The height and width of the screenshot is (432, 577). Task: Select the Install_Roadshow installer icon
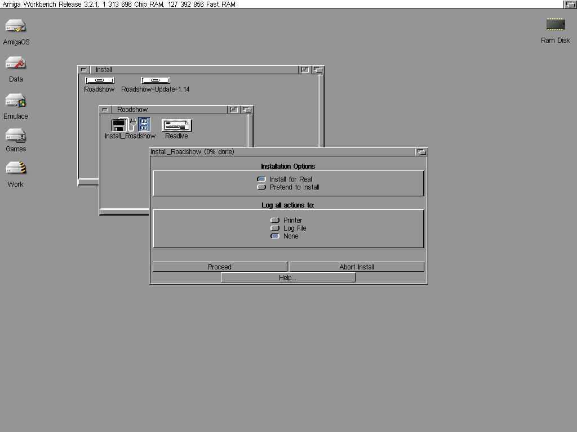click(x=130, y=124)
